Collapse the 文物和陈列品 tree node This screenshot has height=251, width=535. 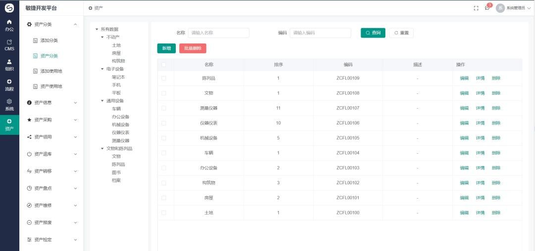coord(103,149)
